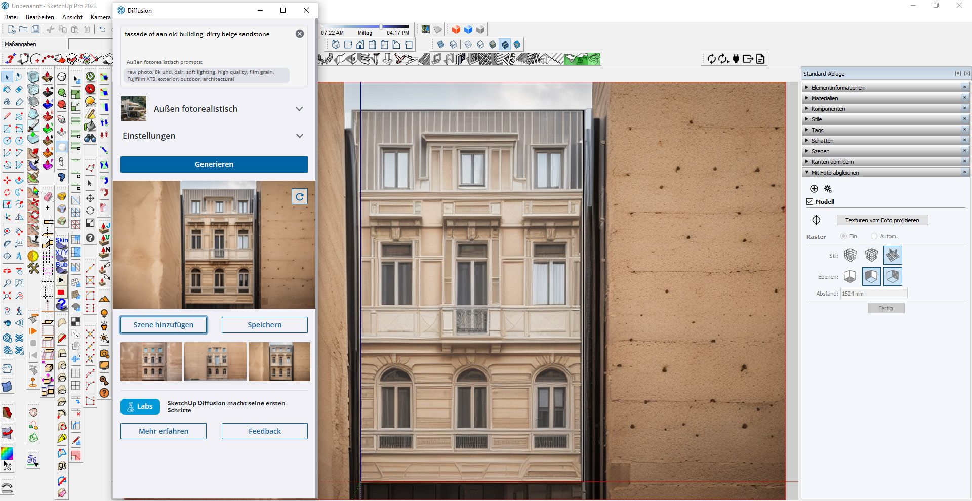Open the Bearbeiten menu
This screenshot has width=972, height=501.
39,17
